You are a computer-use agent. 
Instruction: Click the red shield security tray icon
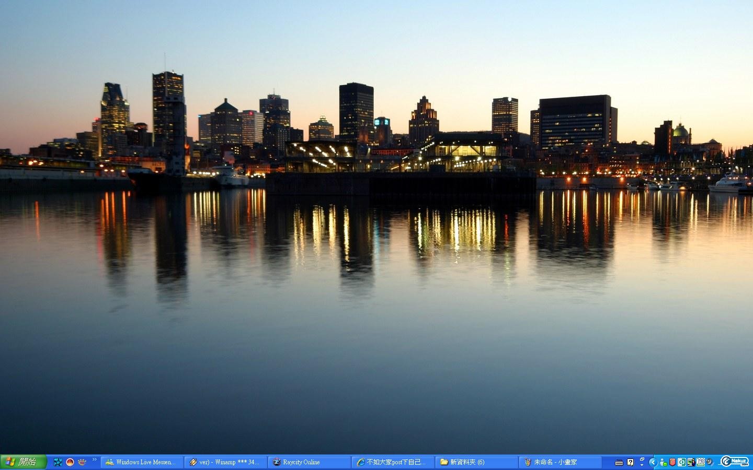[672, 462]
